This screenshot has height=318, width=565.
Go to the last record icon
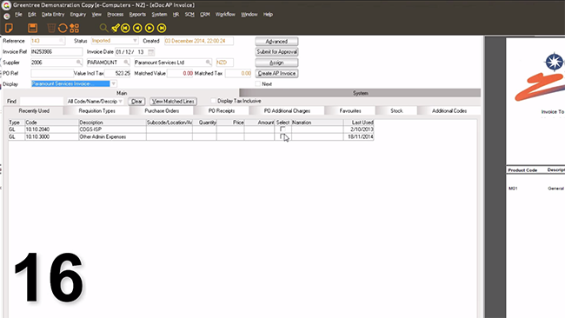pyautogui.click(x=162, y=28)
